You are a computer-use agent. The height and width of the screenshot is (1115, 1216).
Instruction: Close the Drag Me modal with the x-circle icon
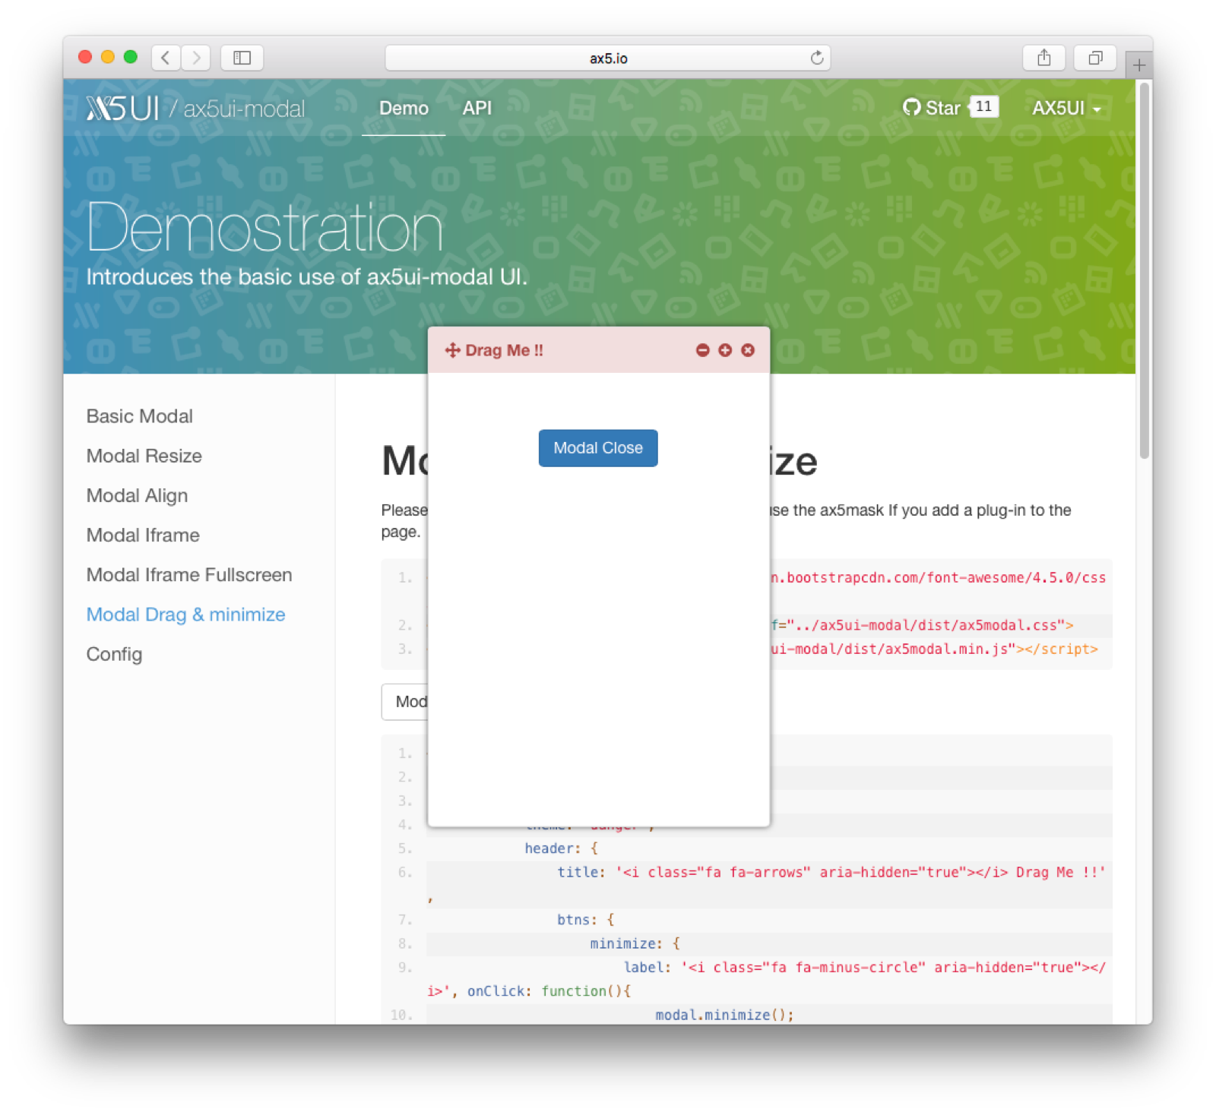(748, 350)
